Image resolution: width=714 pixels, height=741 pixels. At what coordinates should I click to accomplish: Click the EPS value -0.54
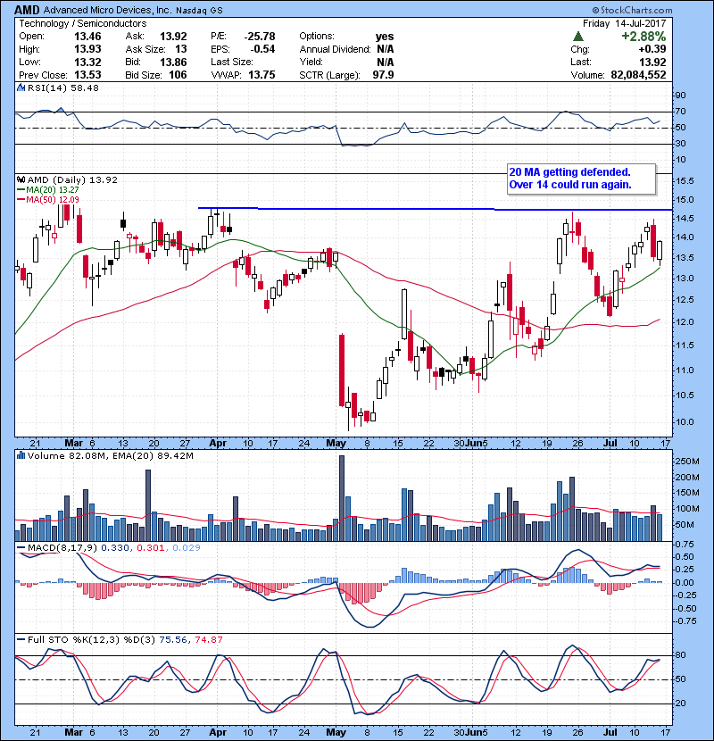point(262,49)
